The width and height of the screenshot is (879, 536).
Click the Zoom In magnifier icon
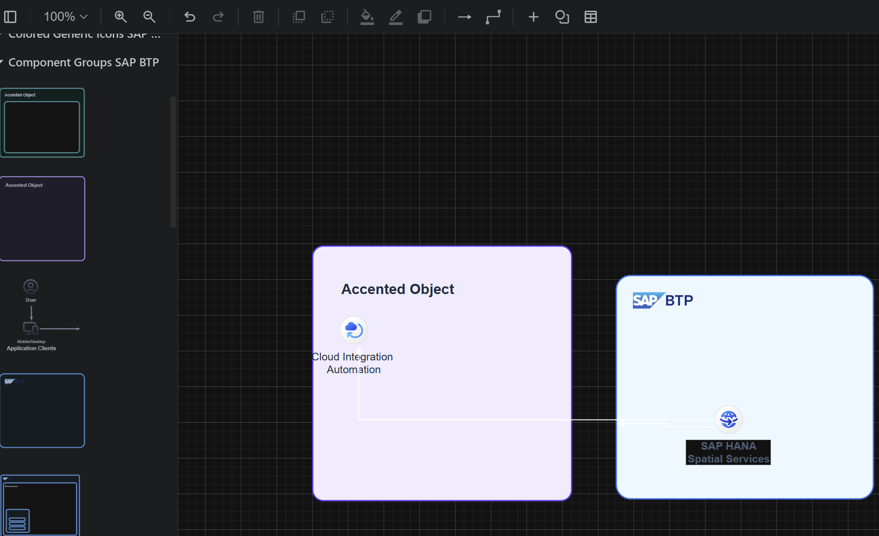click(x=120, y=17)
